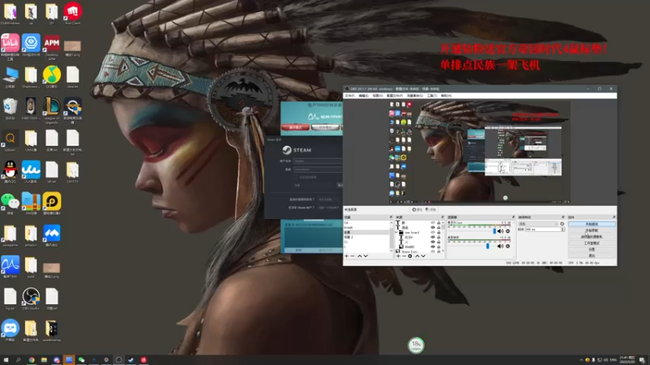650x365 pixels.
Task: Click the first mixer channel's volume slider handle
Action: click(494, 231)
